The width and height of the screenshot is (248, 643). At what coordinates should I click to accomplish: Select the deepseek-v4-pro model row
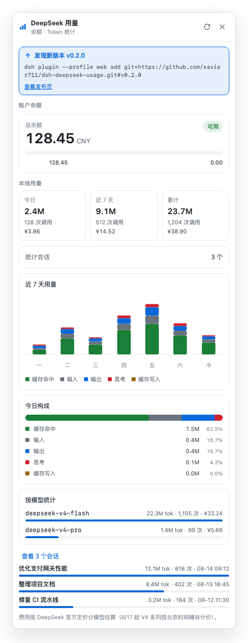pyautogui.click(x=124, y=532)
